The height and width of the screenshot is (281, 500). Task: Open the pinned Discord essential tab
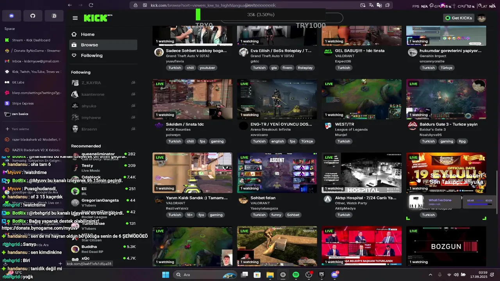[11, 16]
